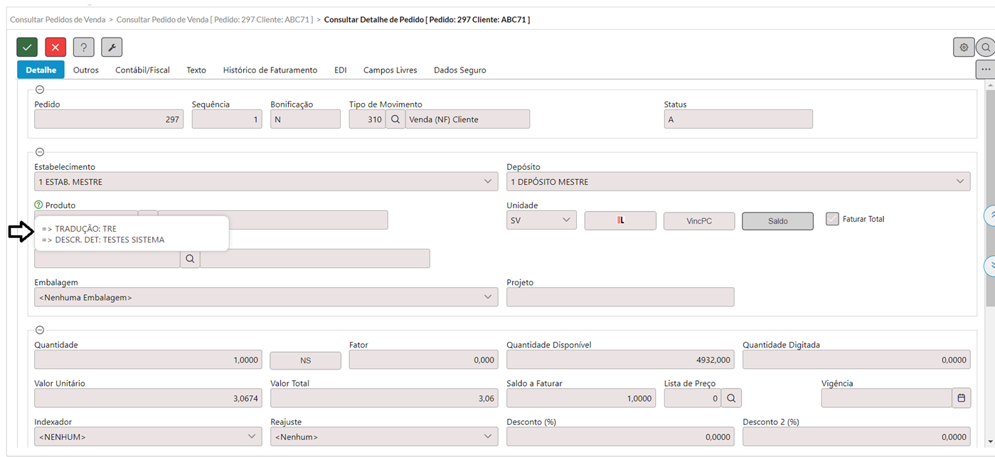Switch to the Outros tab

point(86,70)
